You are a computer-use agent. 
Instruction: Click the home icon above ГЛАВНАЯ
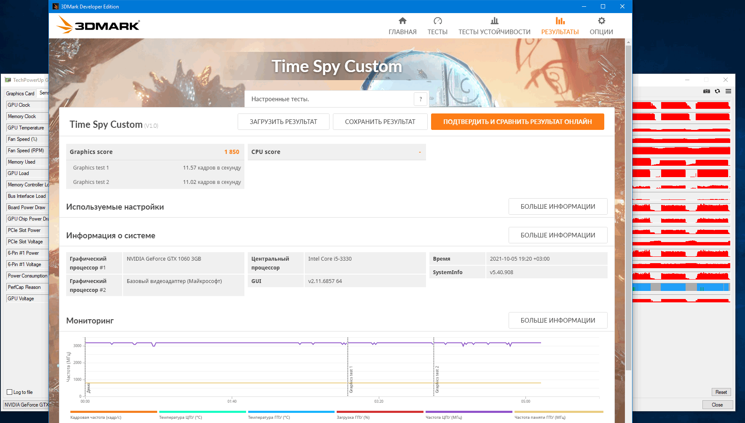pos(402,21)
